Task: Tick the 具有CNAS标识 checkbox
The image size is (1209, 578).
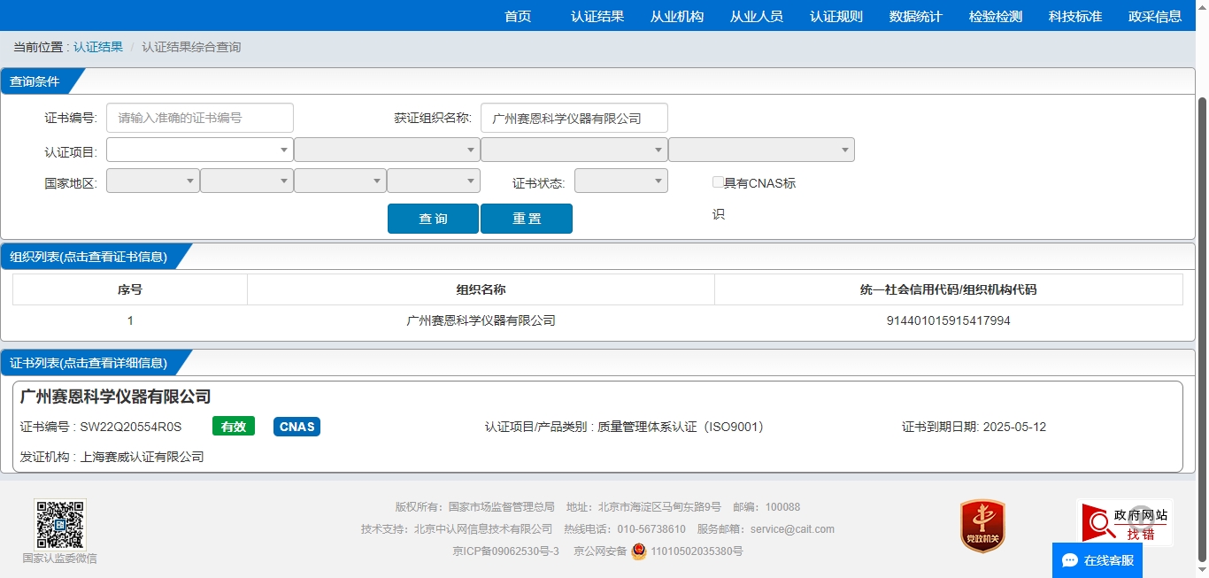Action: click(718, 182)
